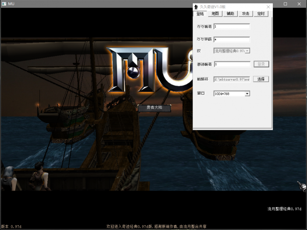Click the 登录 login button

click(x=261, y=64)
